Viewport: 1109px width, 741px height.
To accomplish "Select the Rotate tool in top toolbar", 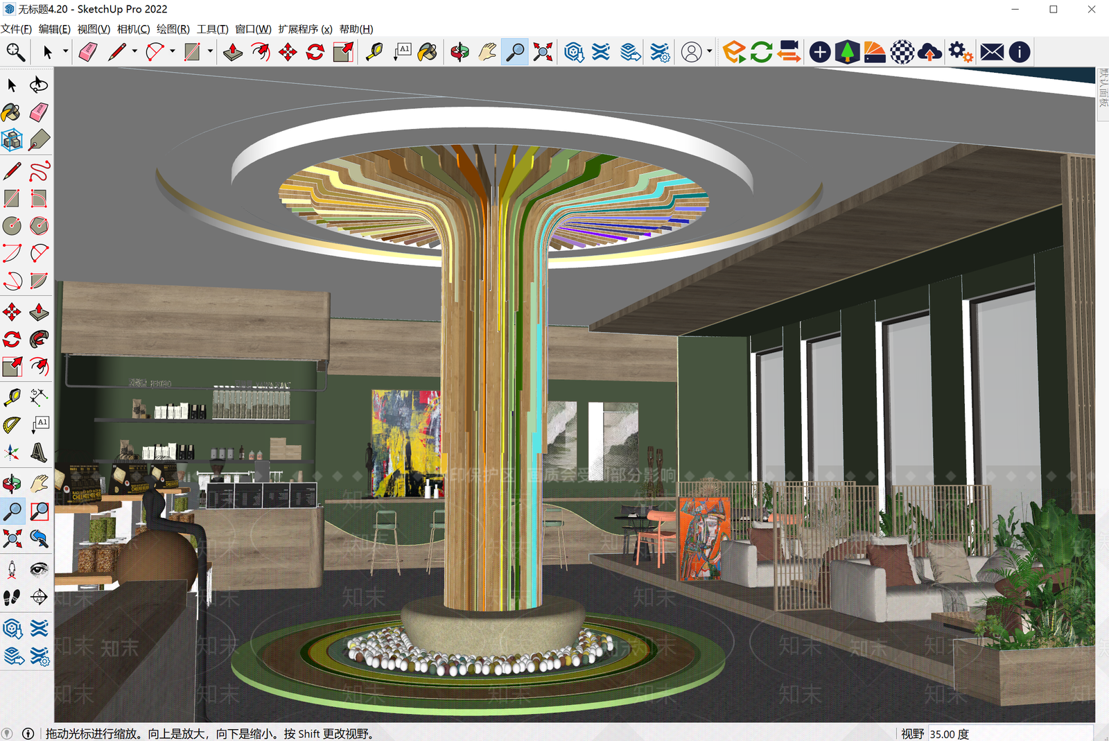I will pyautogui.click(x=315, y=52).
